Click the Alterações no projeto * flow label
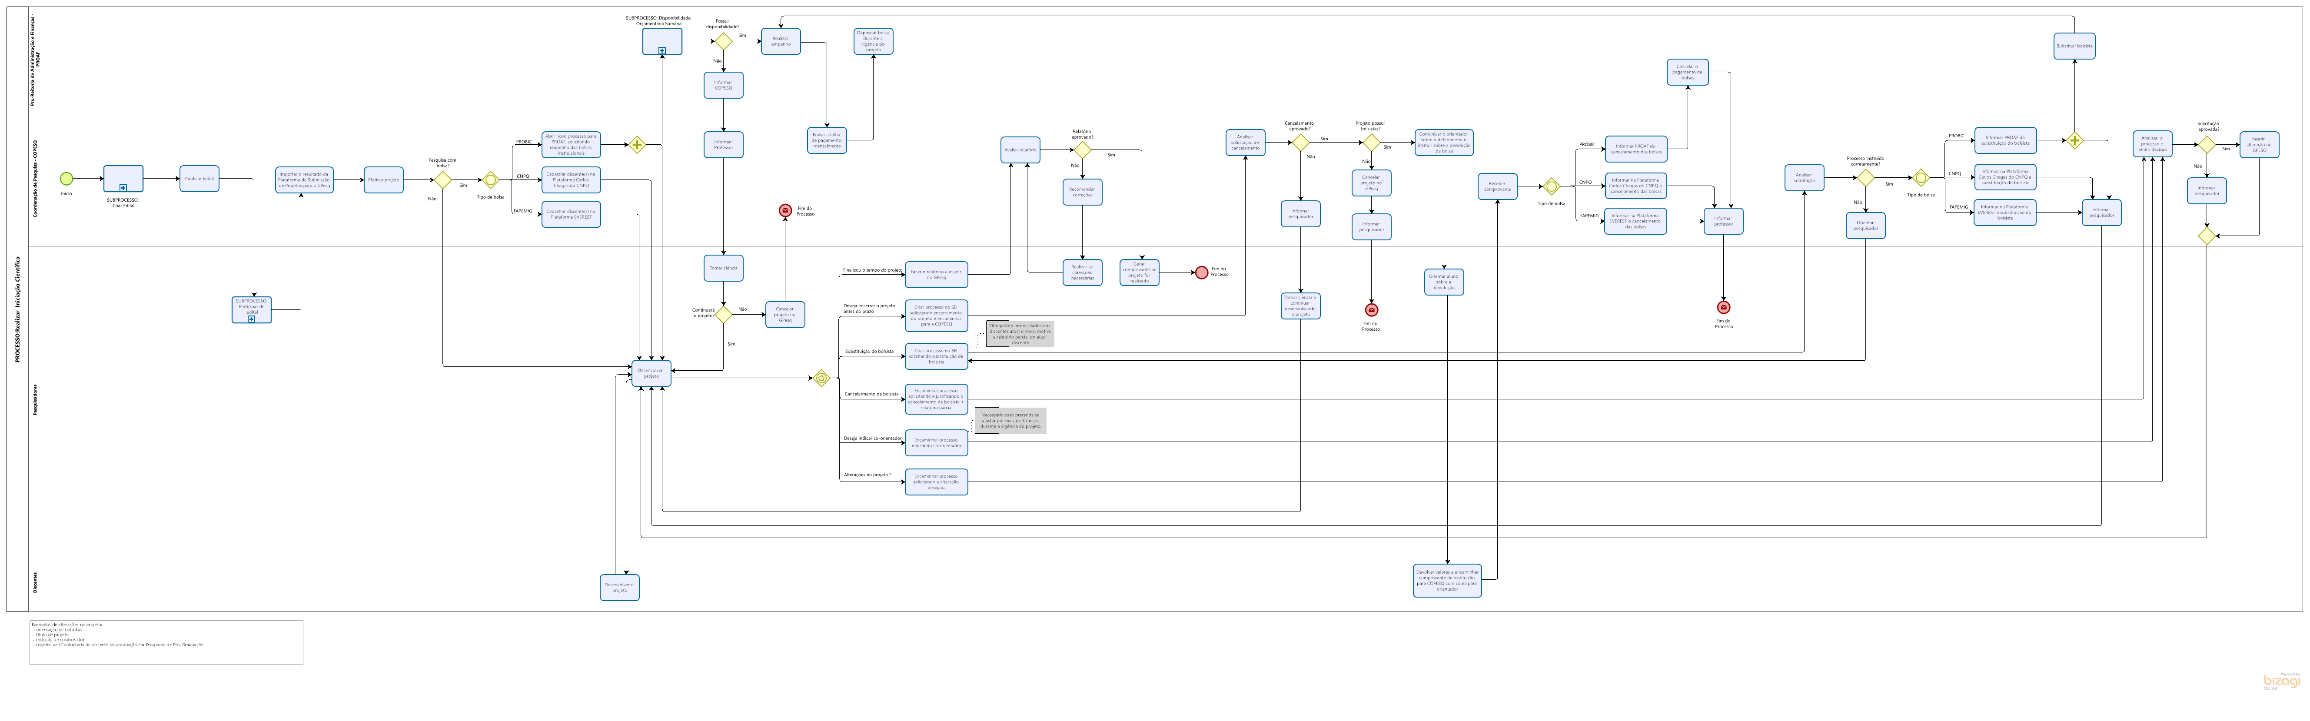The height and width of the screenshot is (721, 2310). 867,475
